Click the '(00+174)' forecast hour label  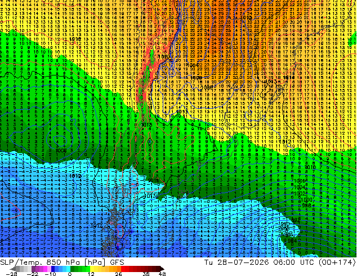[337, 262]
